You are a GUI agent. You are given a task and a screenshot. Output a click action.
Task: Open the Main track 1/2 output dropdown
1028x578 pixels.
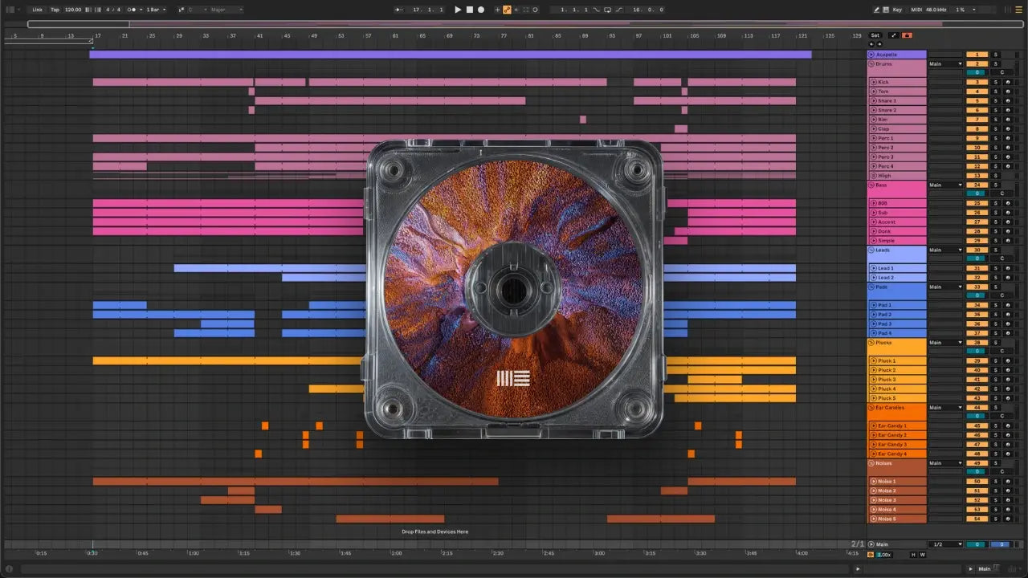pos(945,544)
